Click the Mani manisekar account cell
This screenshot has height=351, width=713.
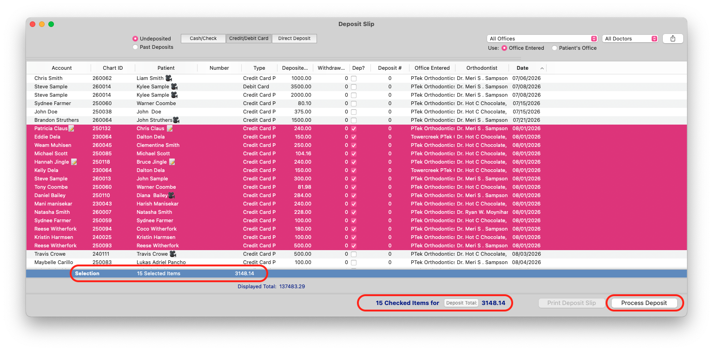click(53, 204)
